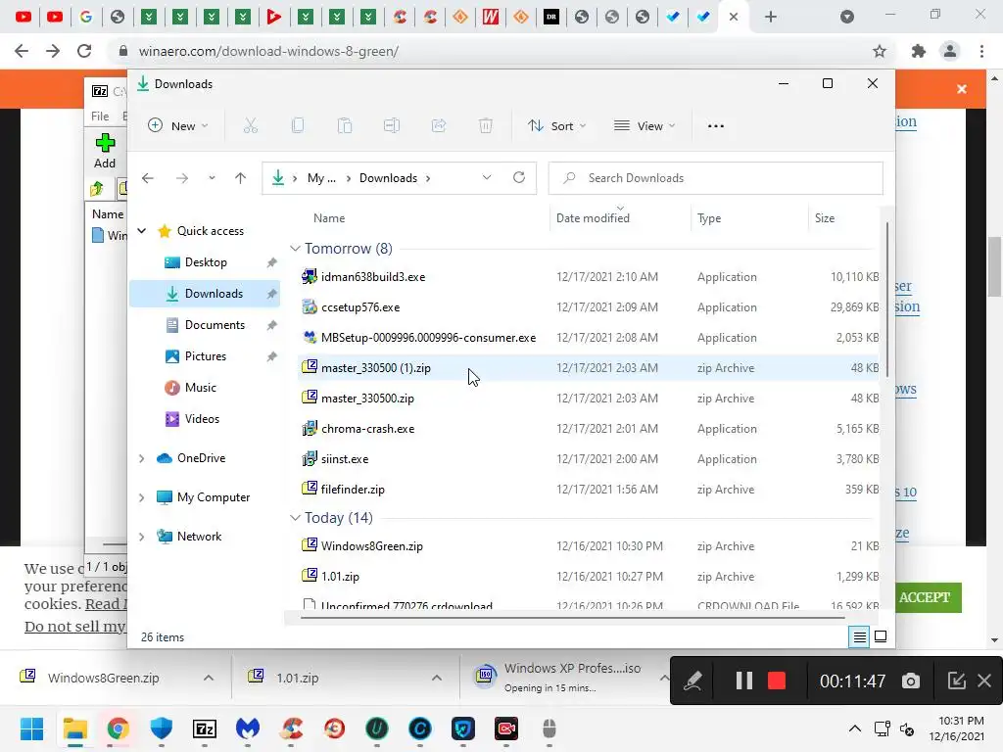
Task: Click the Cut scissors icon in Explorer toolbar
Action: pos(250,126)
